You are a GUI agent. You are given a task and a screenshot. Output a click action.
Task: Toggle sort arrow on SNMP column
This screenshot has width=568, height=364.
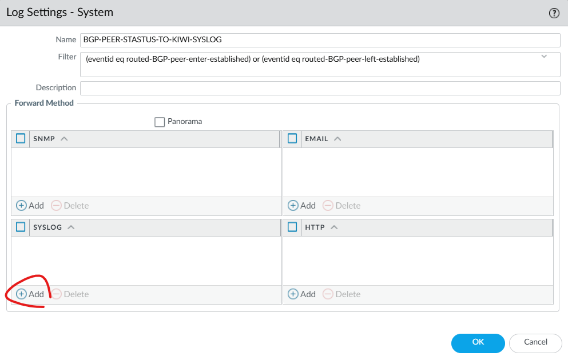click(x=64, y=139)
